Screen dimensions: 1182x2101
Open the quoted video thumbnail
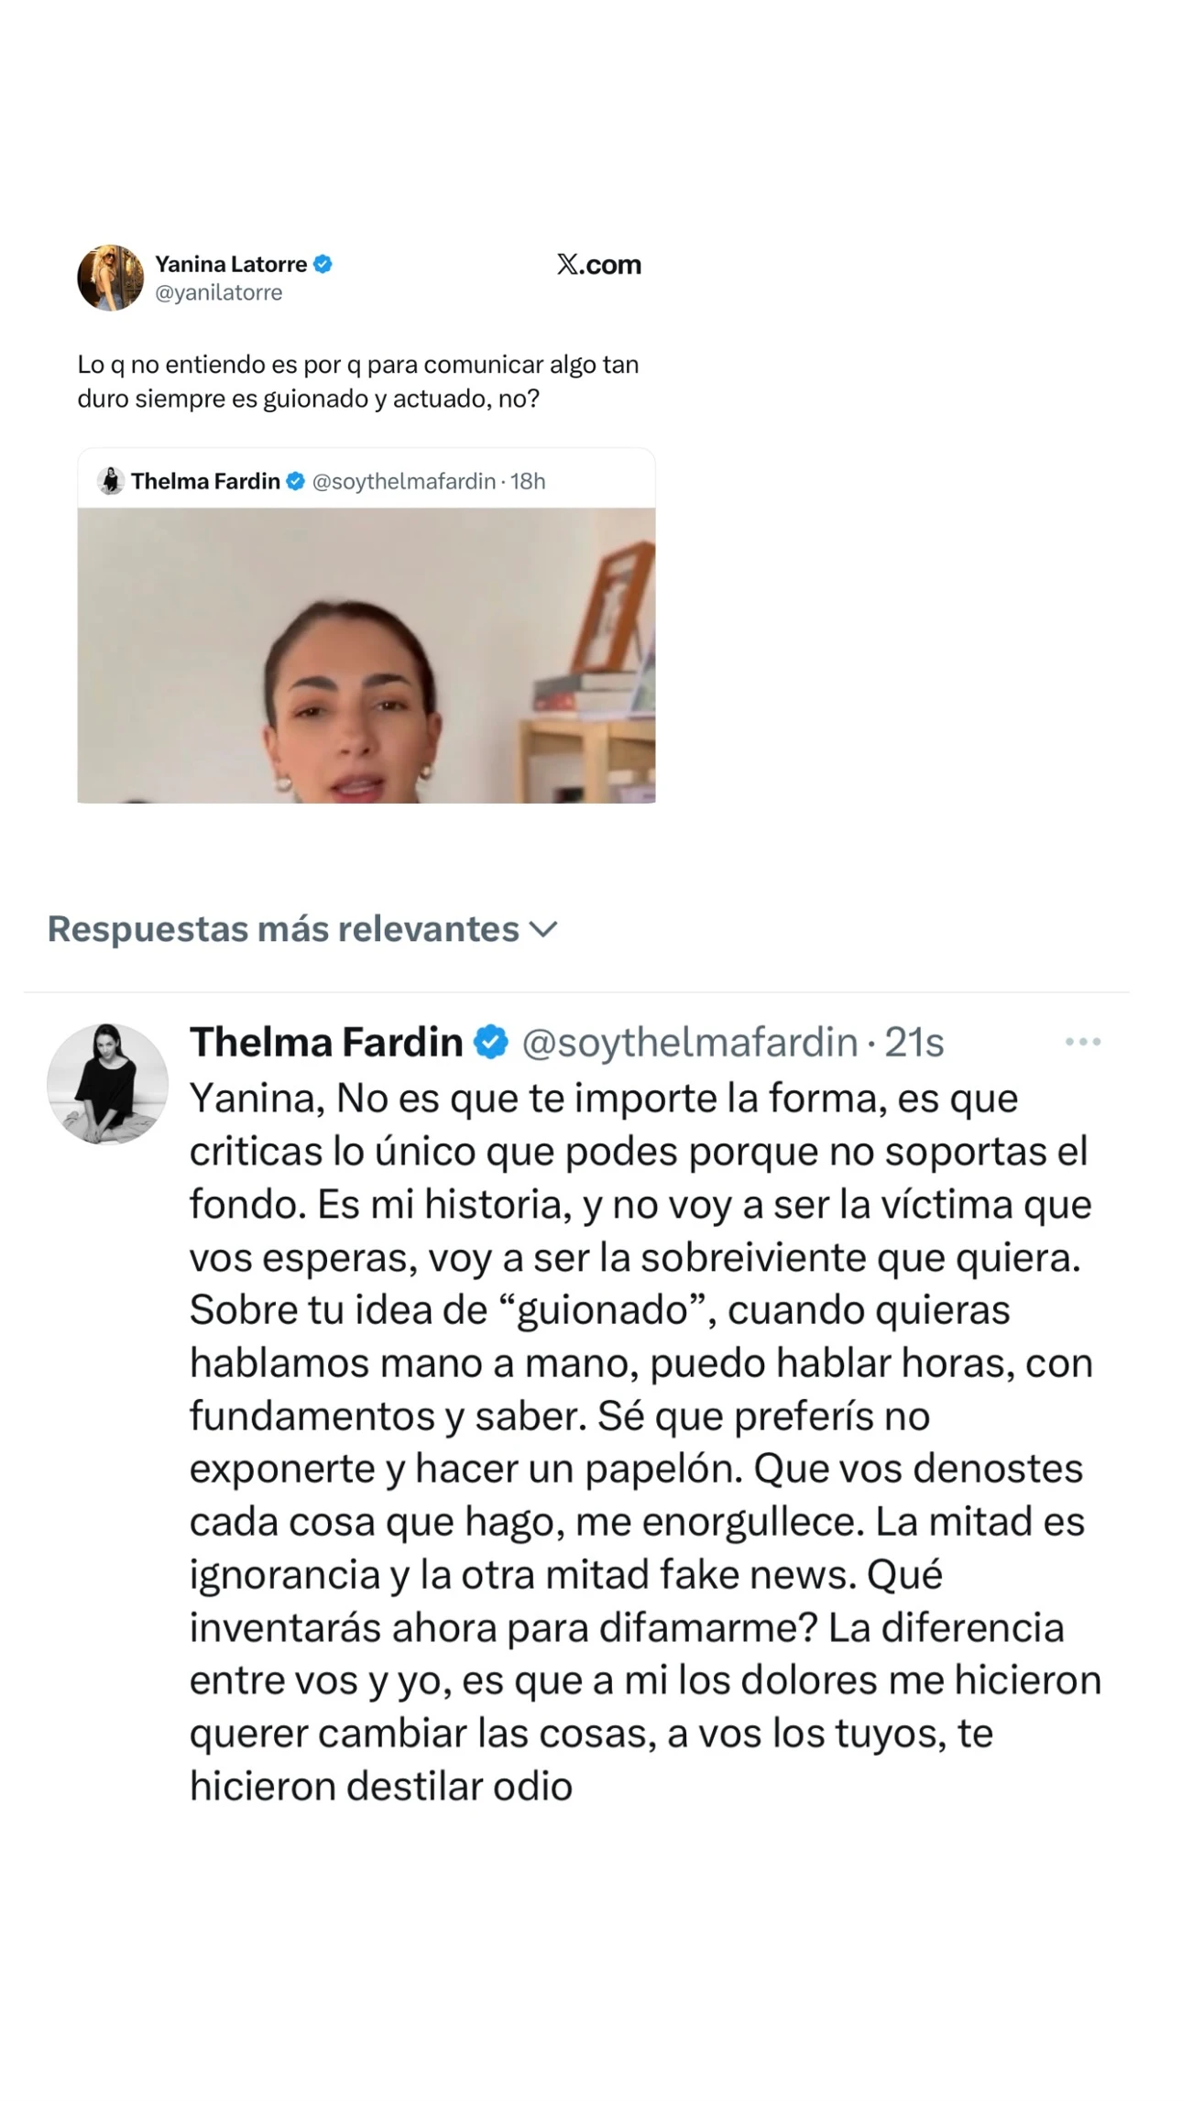tap(367, 656)
